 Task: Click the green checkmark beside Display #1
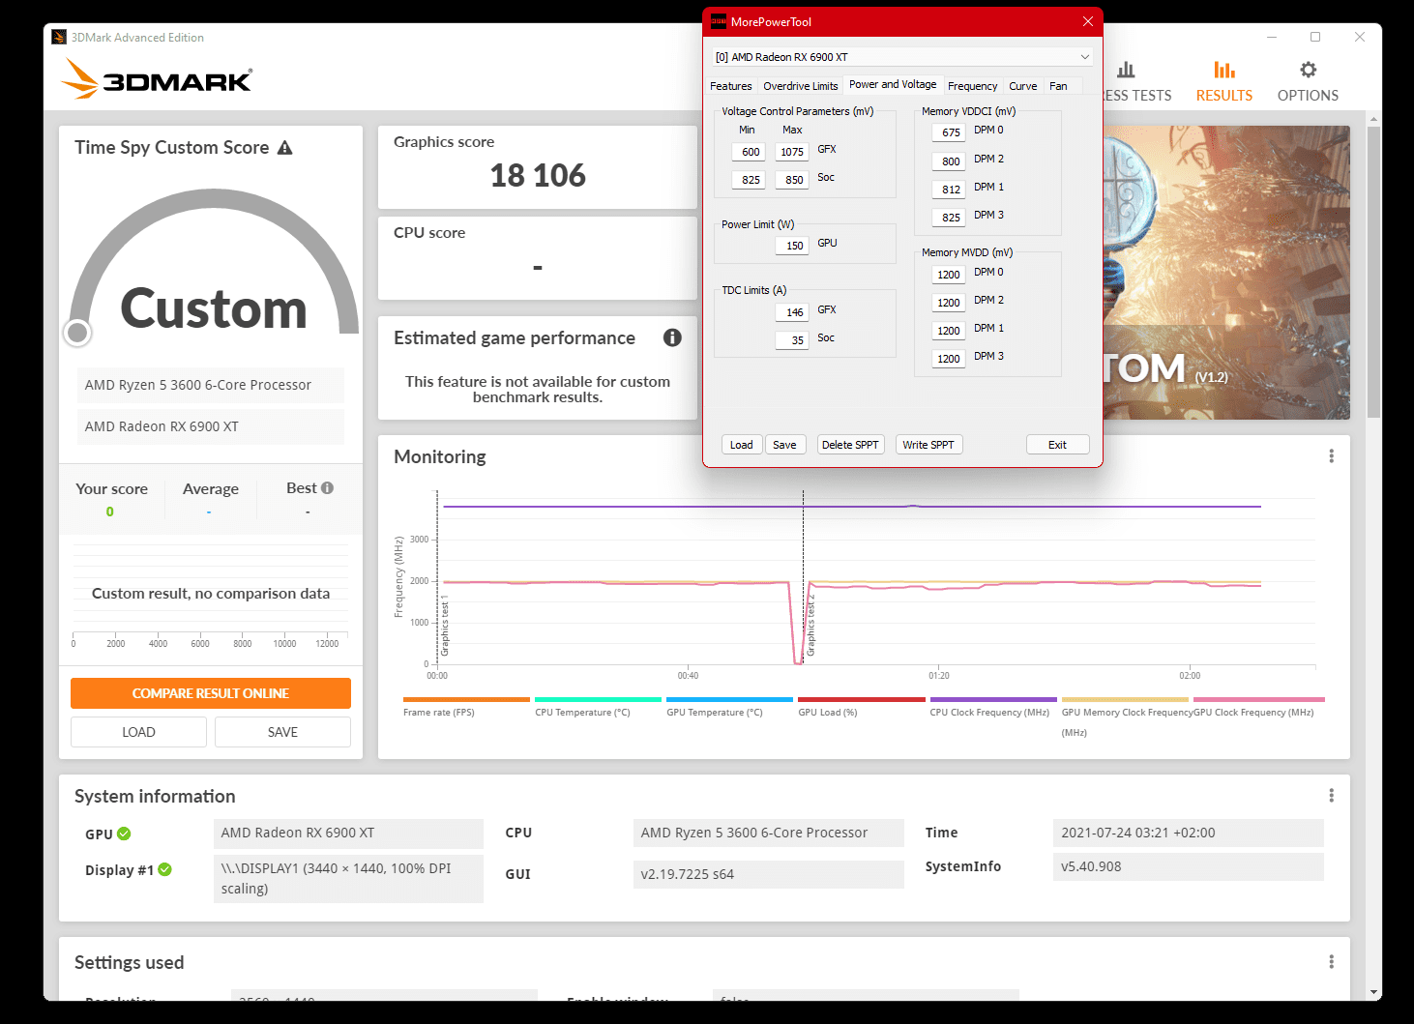pyautogui.click(x=165, y=869)
